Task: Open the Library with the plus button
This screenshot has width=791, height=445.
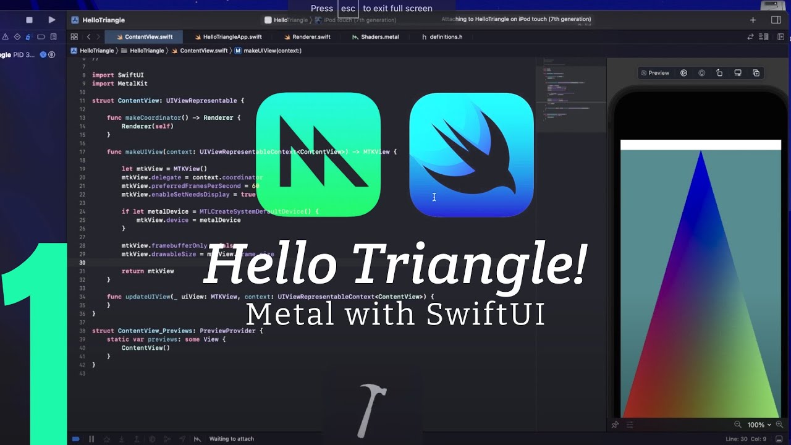Action: [753, 20]
